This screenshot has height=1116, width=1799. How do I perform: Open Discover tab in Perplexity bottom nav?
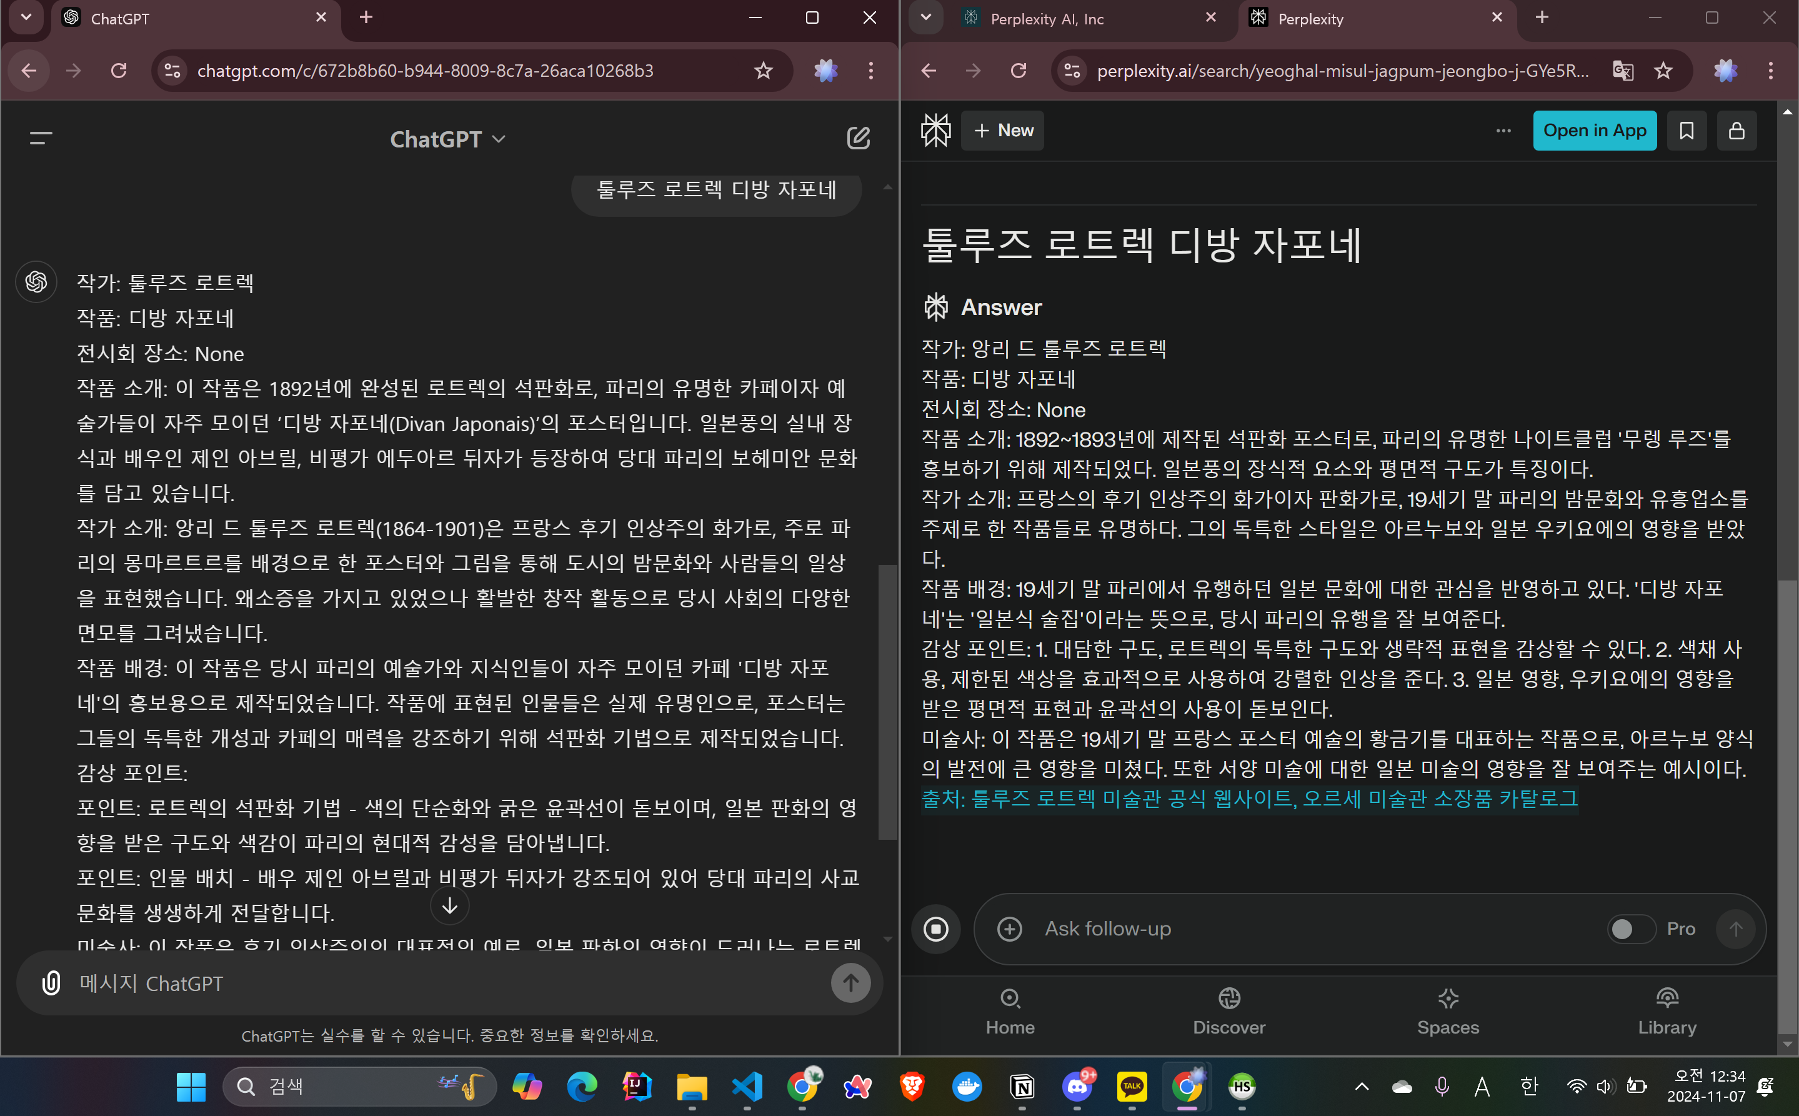1228,1011
